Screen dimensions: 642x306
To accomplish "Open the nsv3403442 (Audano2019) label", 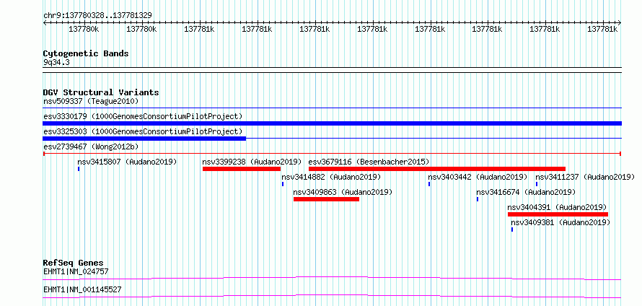I will 478,177.
